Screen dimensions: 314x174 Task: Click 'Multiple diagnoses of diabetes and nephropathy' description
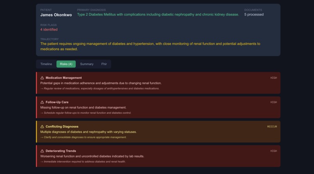point(88,132)
